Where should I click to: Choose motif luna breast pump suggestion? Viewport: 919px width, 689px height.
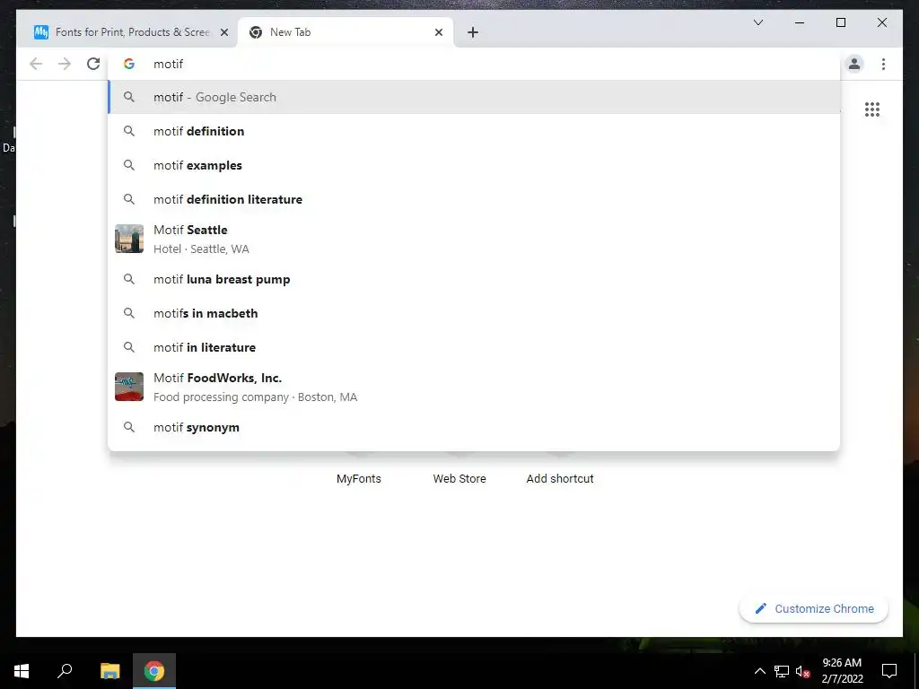pyautogui.click(x=474, y=280)
